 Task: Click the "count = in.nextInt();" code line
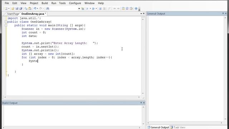click(x=40, y=47)
